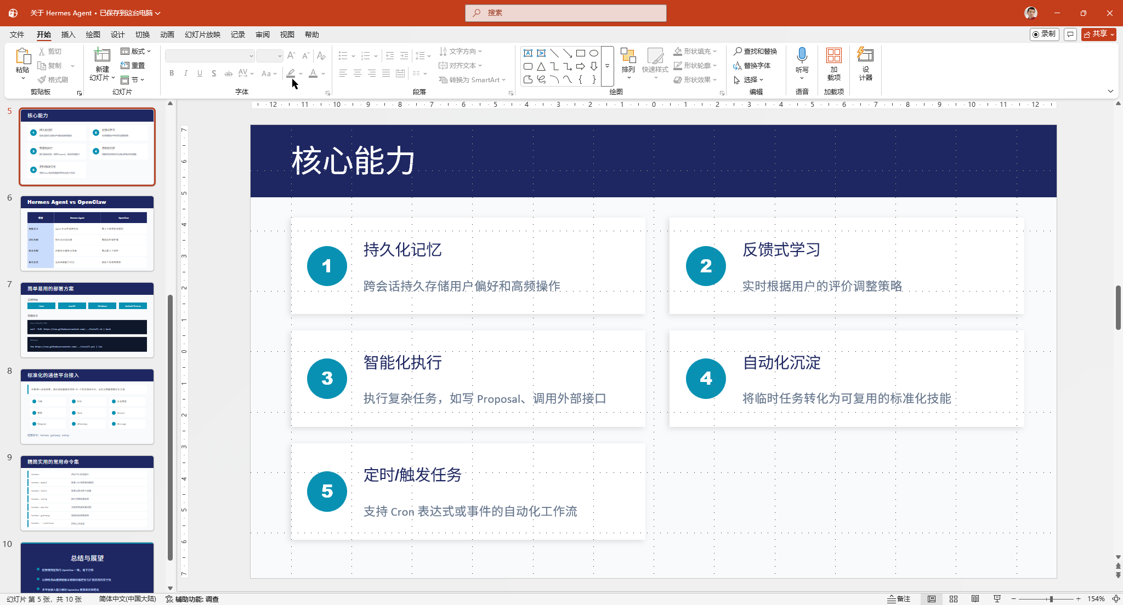The image size is (1123, 605).
Task: Toggle align left for paragraph
Action: [x=343, y=73]
